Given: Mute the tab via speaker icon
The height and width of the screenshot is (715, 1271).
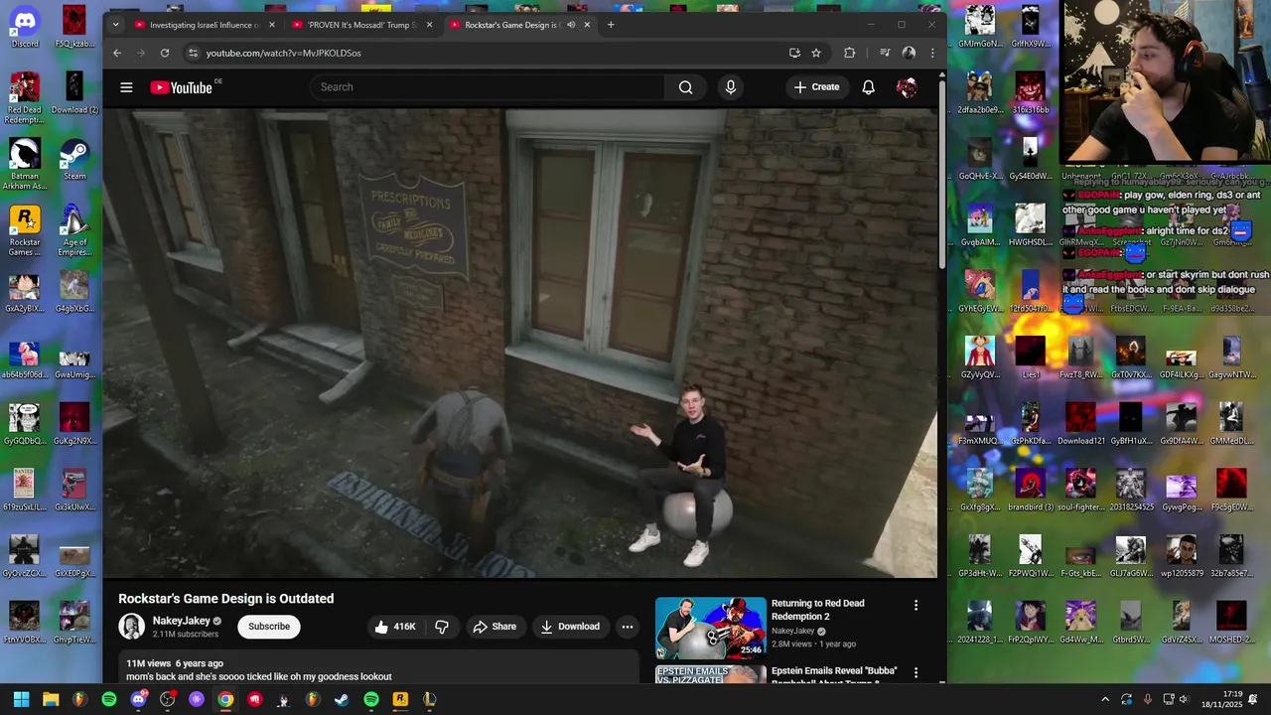Looking at the screenshot, I should 571,25.
